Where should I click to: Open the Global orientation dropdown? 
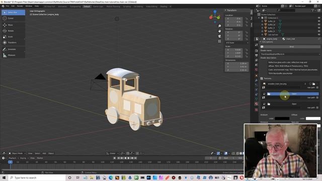pyautogui.click(x=113, y=153)
